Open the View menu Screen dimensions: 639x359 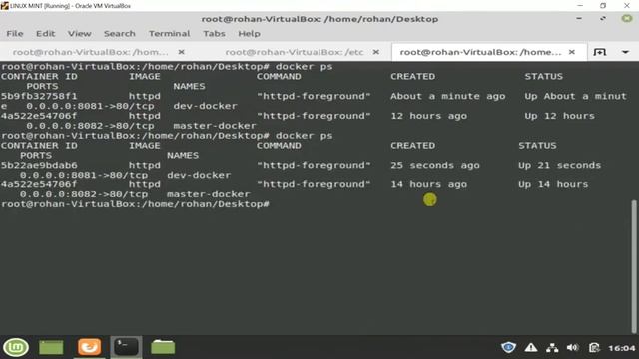point(79,34)
